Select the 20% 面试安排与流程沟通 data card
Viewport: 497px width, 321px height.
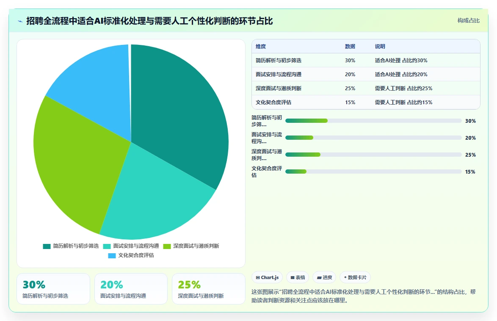coord(131,289)
